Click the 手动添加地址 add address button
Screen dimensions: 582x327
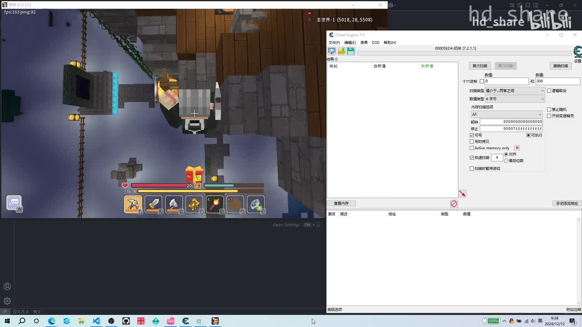567,203
